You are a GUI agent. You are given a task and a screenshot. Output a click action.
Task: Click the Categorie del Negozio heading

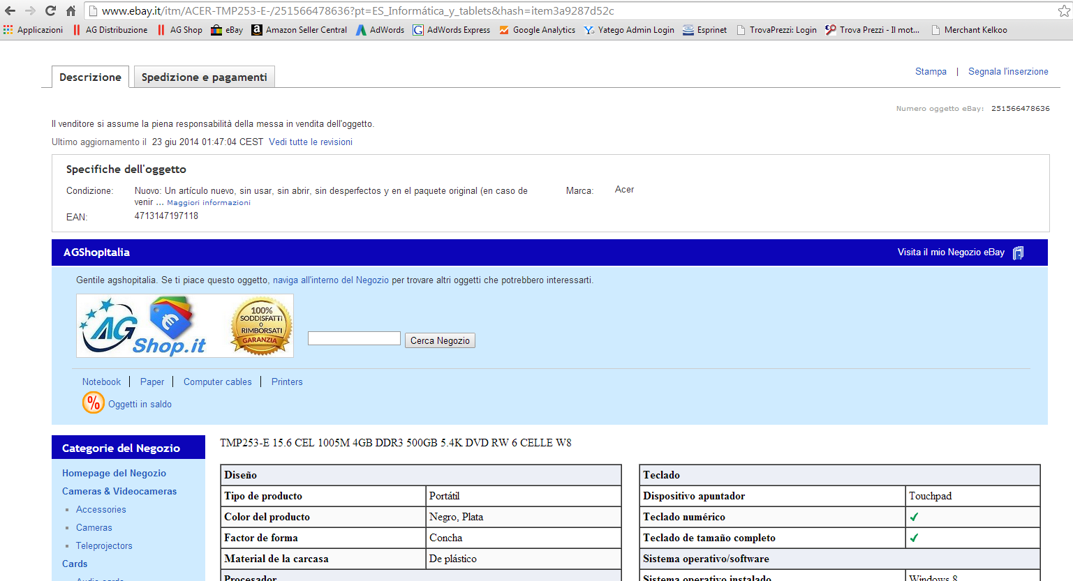pos(121,448)
